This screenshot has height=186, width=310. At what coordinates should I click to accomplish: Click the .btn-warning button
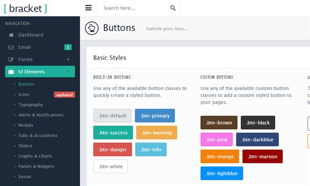tap(157, 133)
